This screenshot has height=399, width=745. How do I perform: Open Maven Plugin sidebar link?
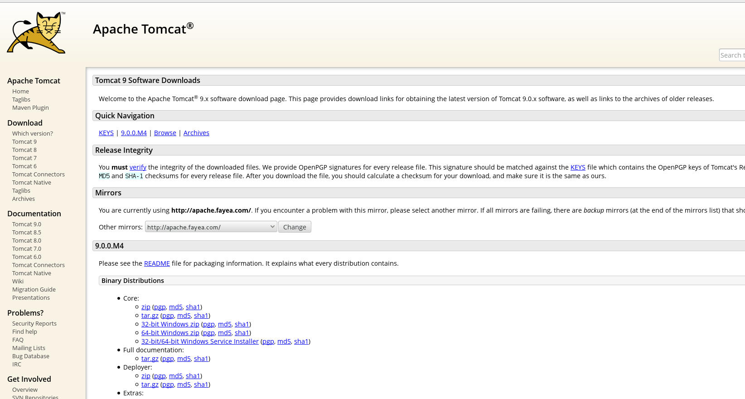pyautogui.click(x=30, y=107)
